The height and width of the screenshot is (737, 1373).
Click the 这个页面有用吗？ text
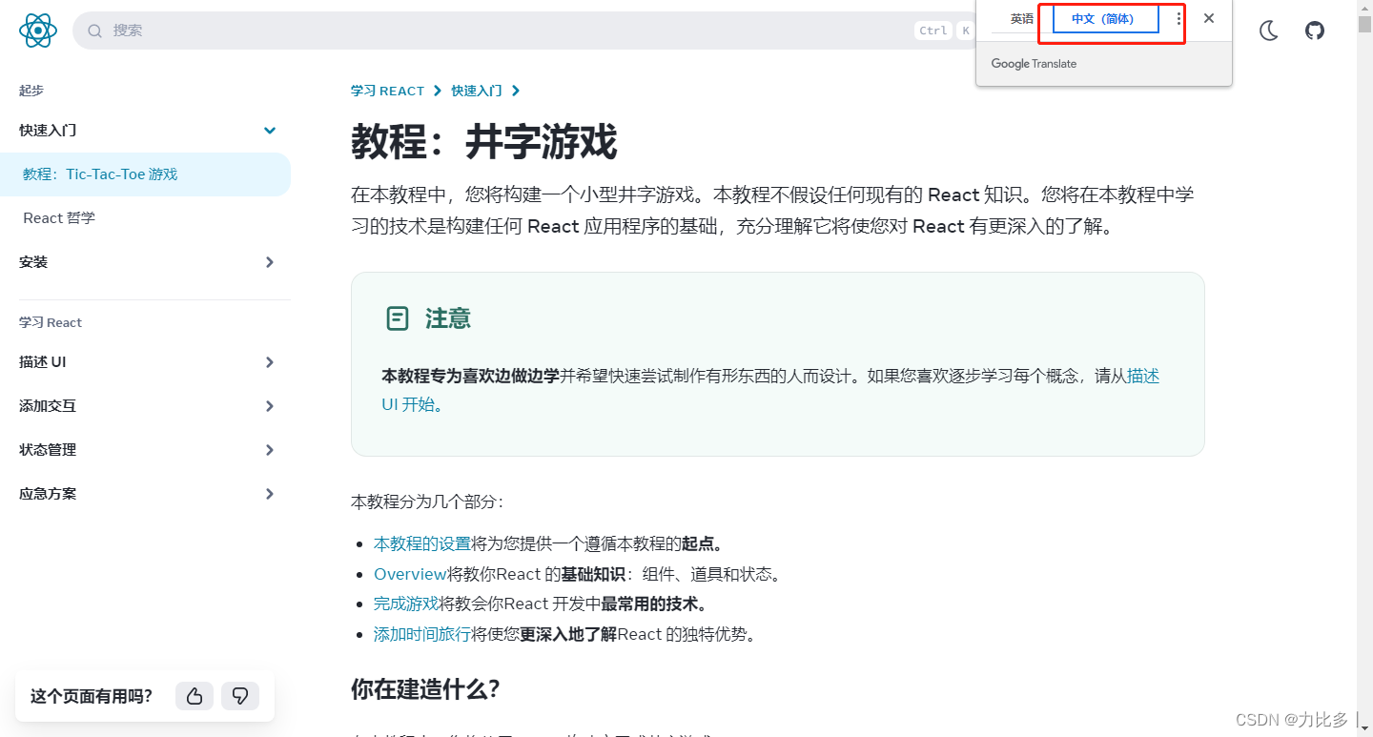point(92,696)
